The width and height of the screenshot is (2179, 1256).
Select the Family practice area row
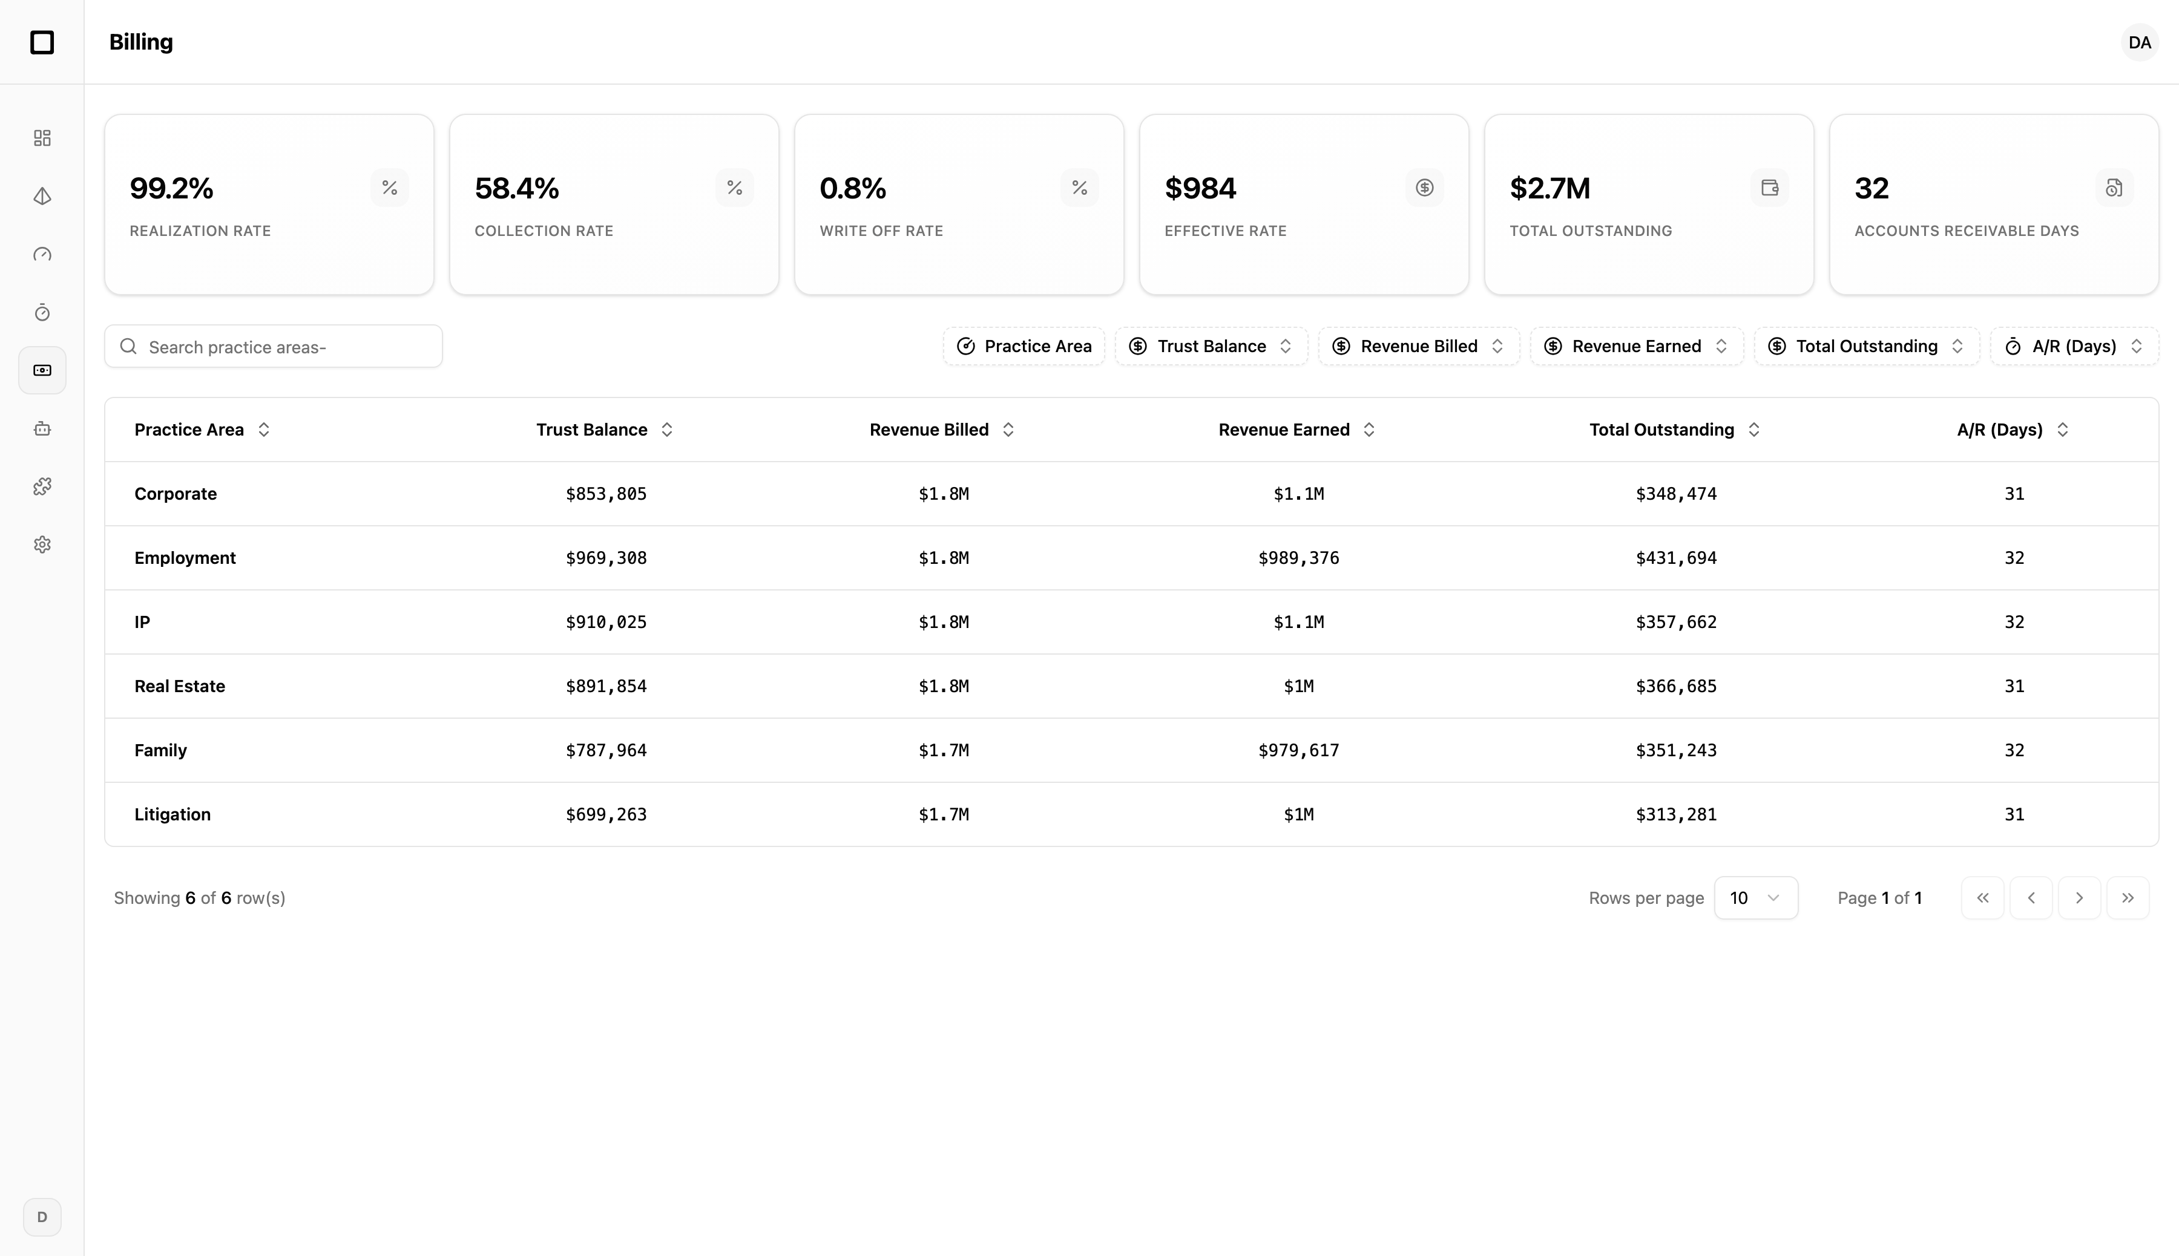coord(160,750)
